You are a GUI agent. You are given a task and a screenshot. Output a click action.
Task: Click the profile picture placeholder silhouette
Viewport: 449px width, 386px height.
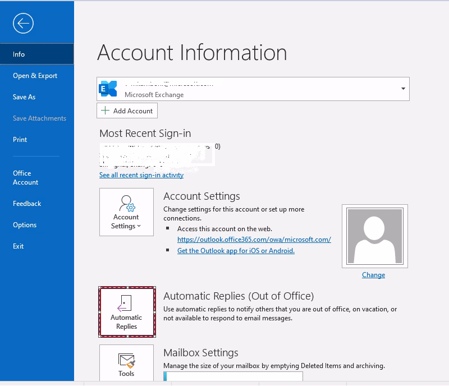click(x=374, y=236)
